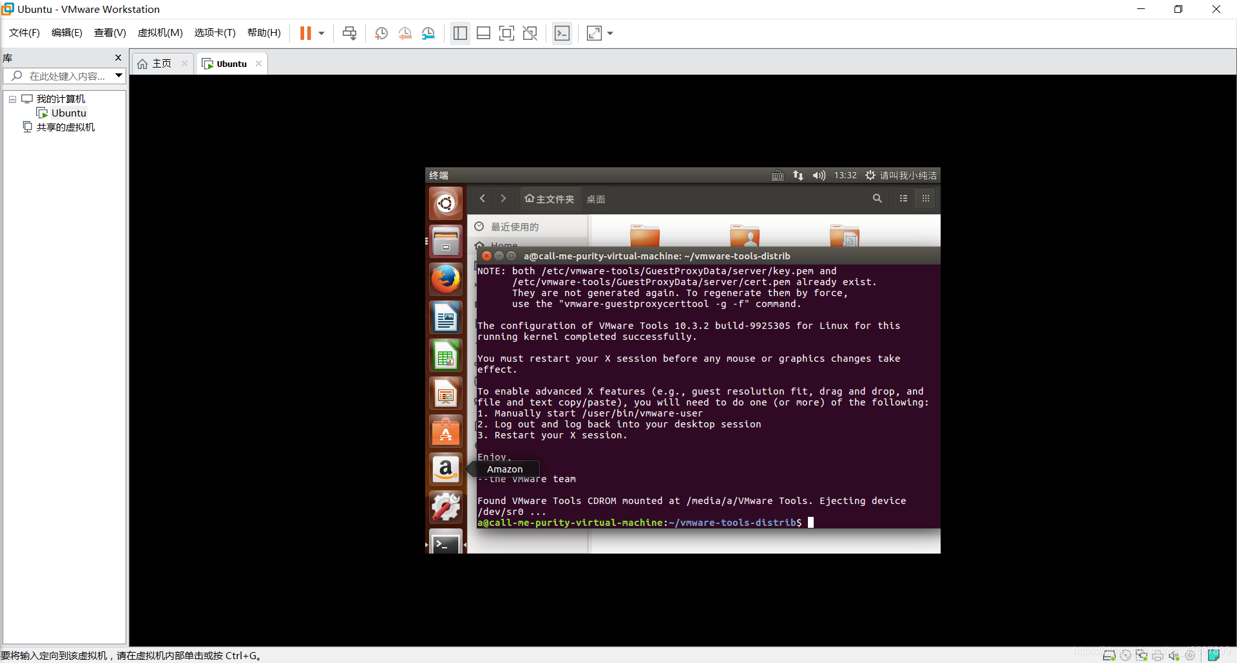Click the stretch guest display icon
Viewport: 1237px width, 663px height.
(x=595, y=33)
